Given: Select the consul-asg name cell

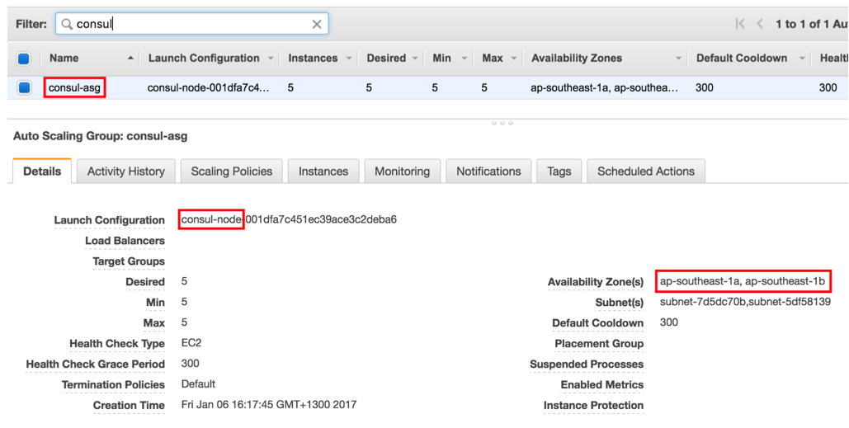Looking at the screenshot, I should [x=74, y=87].
